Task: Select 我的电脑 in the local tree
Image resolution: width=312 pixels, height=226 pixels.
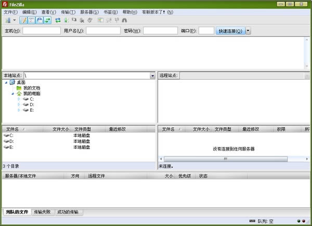Action: [x=32, y=94]
